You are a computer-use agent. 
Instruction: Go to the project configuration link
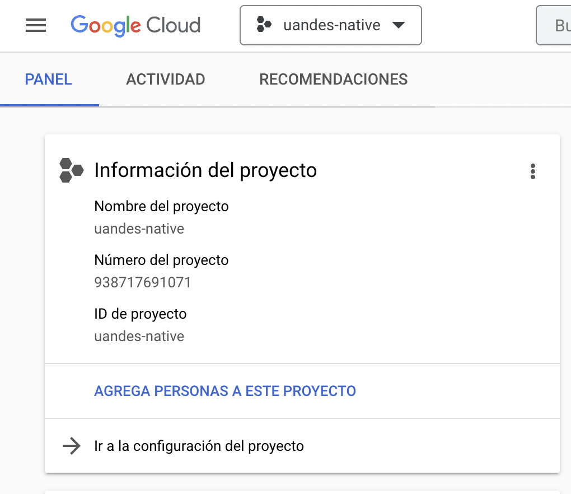199,446
